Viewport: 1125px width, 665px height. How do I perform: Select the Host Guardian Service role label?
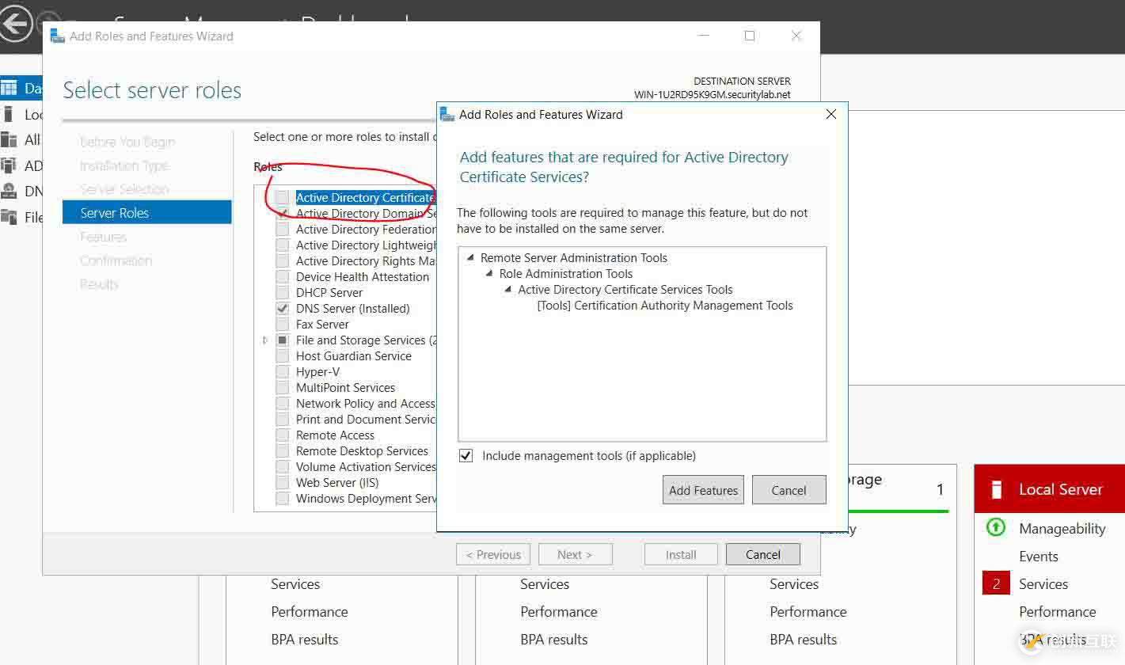pos(354,356)
